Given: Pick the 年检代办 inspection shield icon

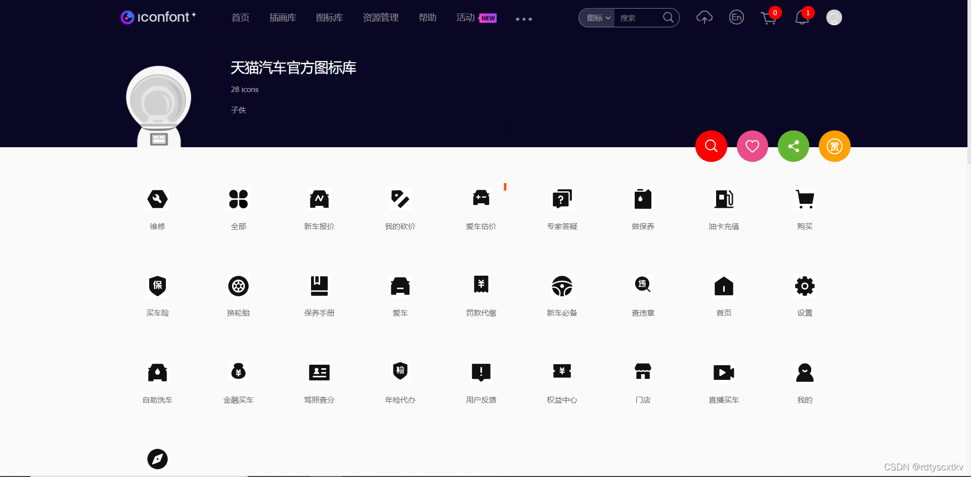Looking at the screenshot, I should pos(400,371).
